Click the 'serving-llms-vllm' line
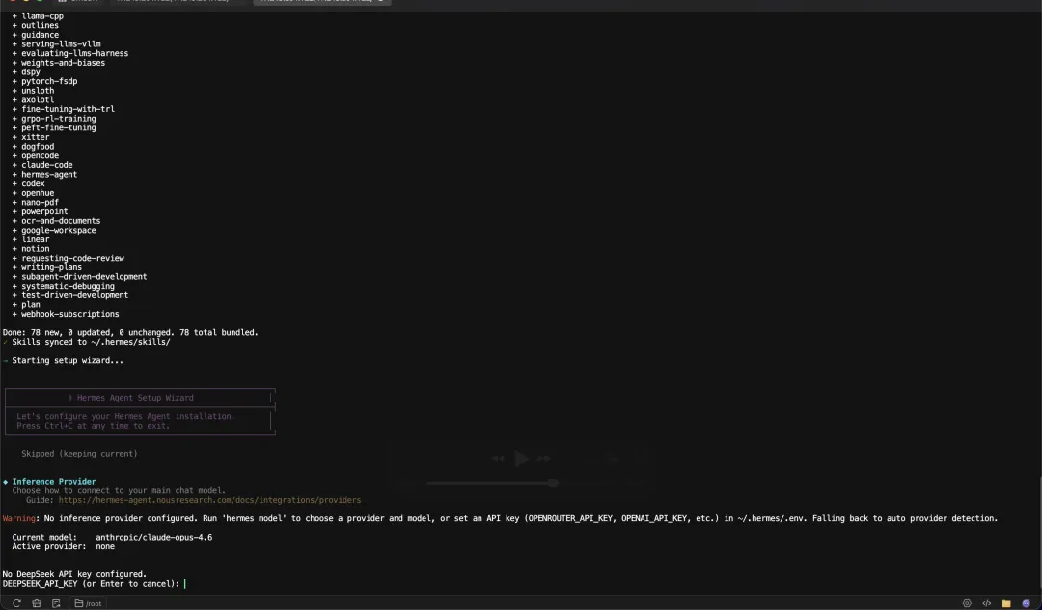This screenshot has height=610, width=1042. (x=57, y=43)
